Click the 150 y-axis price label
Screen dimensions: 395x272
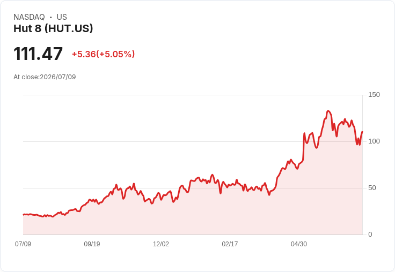click(x=374, y=95)
